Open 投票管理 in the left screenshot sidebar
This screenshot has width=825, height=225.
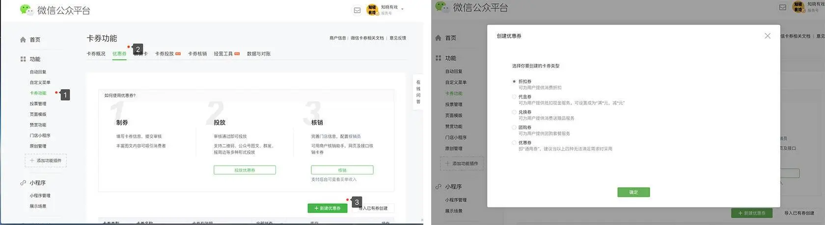[x=38, y=104]
